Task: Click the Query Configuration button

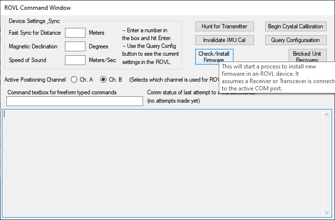Action: [x=295, y=40]
